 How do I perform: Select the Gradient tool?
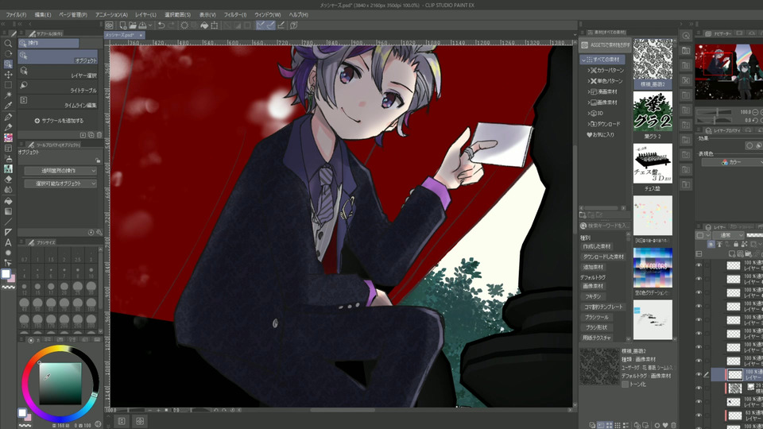[x=8, y=211]
